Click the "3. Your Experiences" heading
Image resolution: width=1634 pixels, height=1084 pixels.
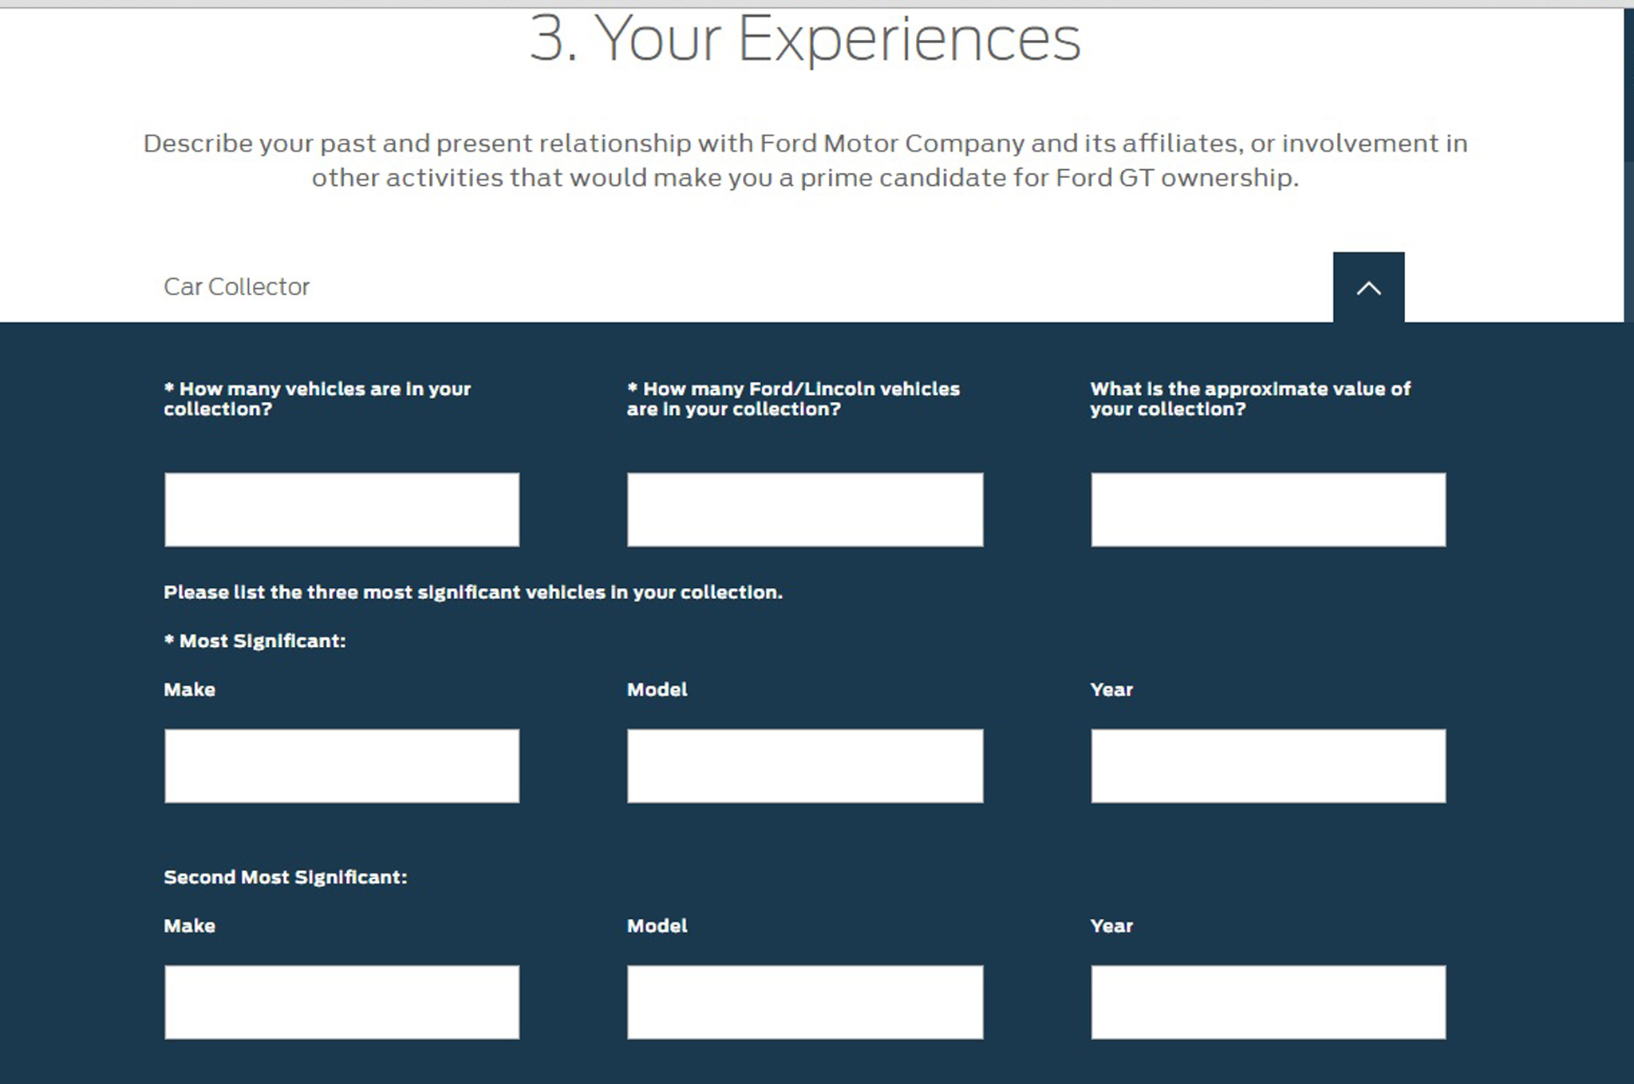click(x=804, y=38)
